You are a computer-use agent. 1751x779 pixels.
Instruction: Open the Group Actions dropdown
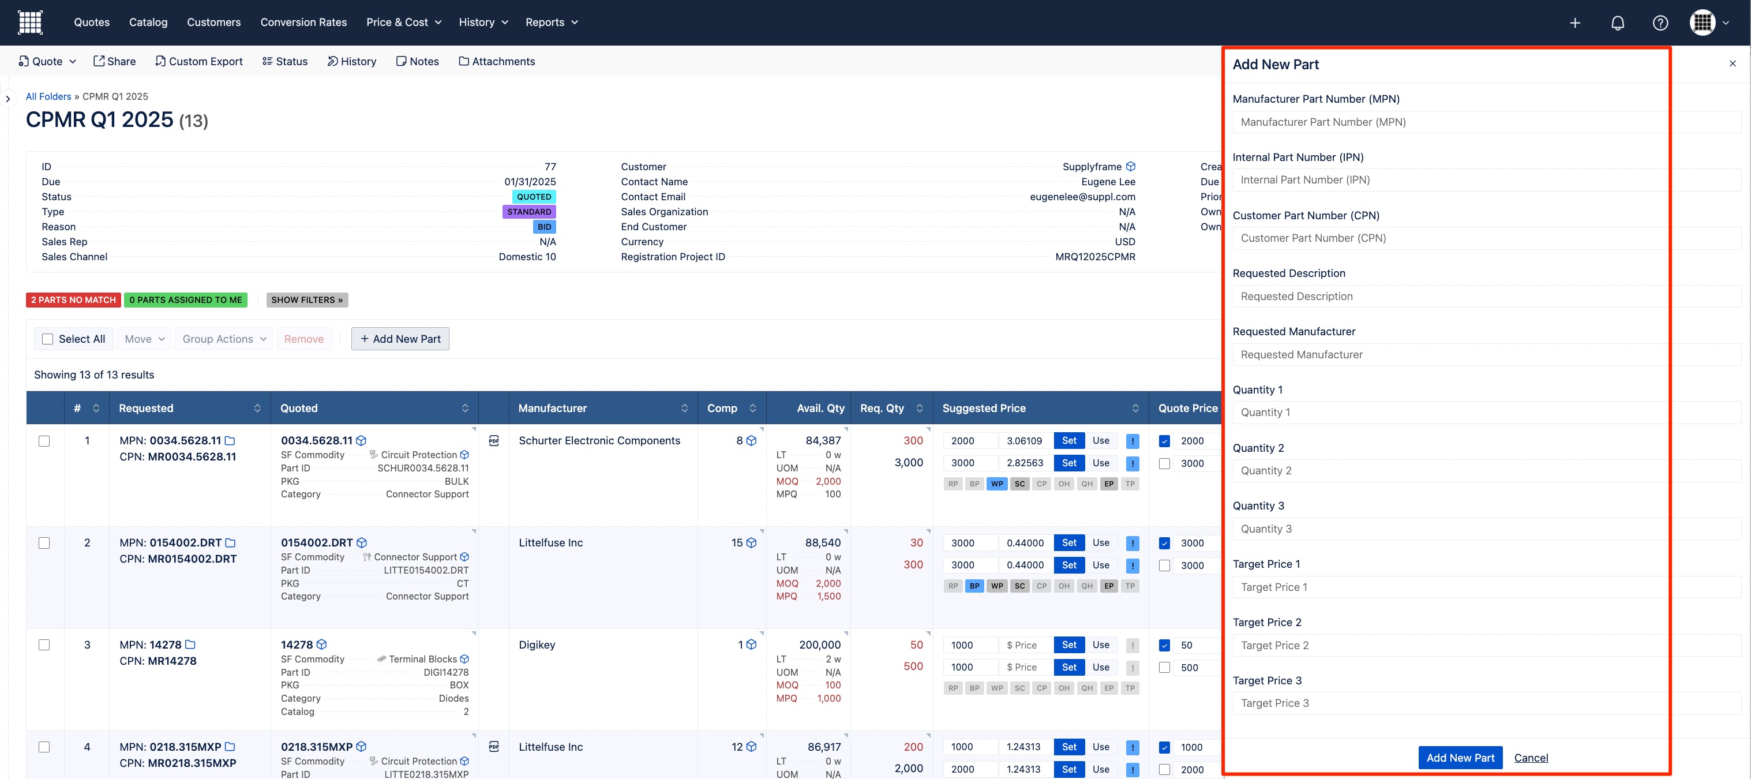pos(224,339)
